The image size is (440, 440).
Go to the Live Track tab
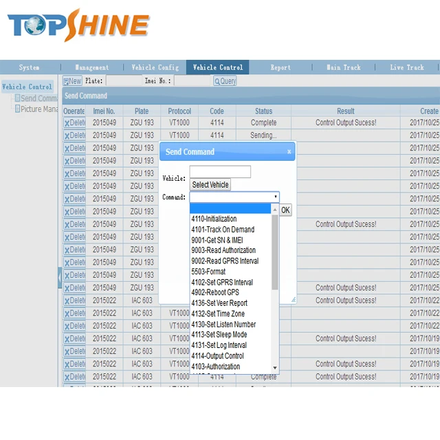pyautogui.click(x=407, y=67)
